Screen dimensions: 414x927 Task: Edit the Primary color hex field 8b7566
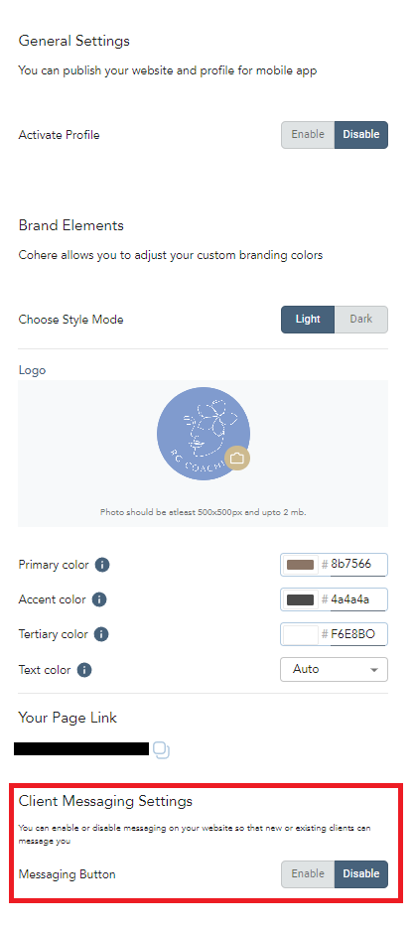[357, 565]
